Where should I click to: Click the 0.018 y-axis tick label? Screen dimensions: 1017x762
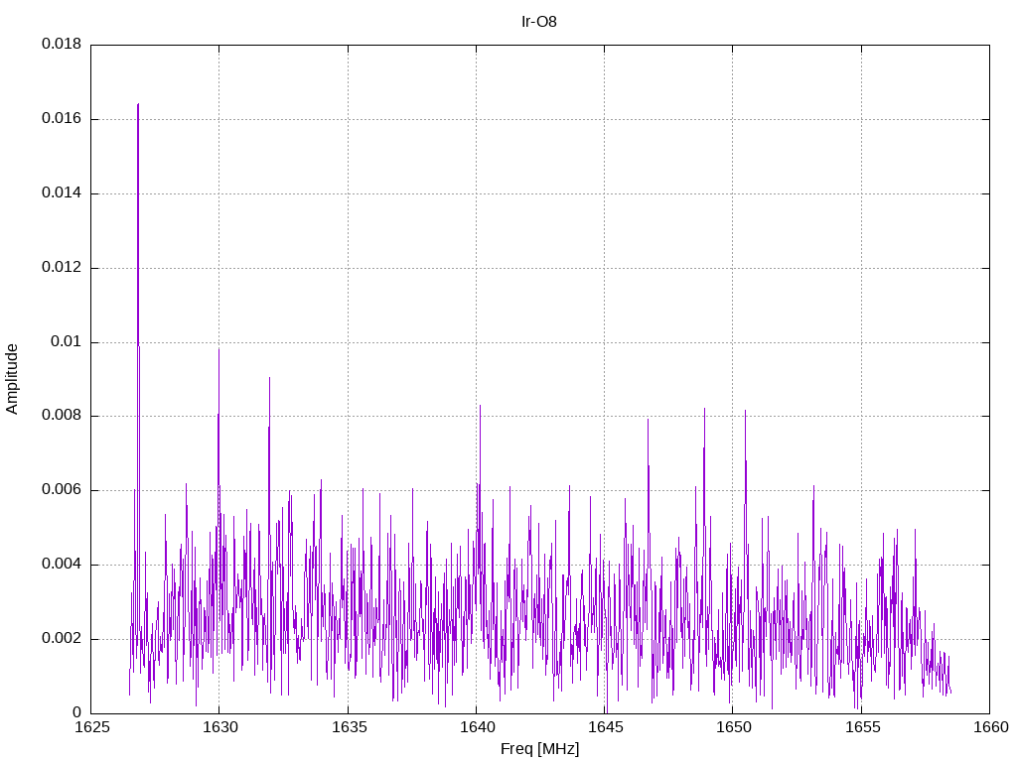point(62,44)
